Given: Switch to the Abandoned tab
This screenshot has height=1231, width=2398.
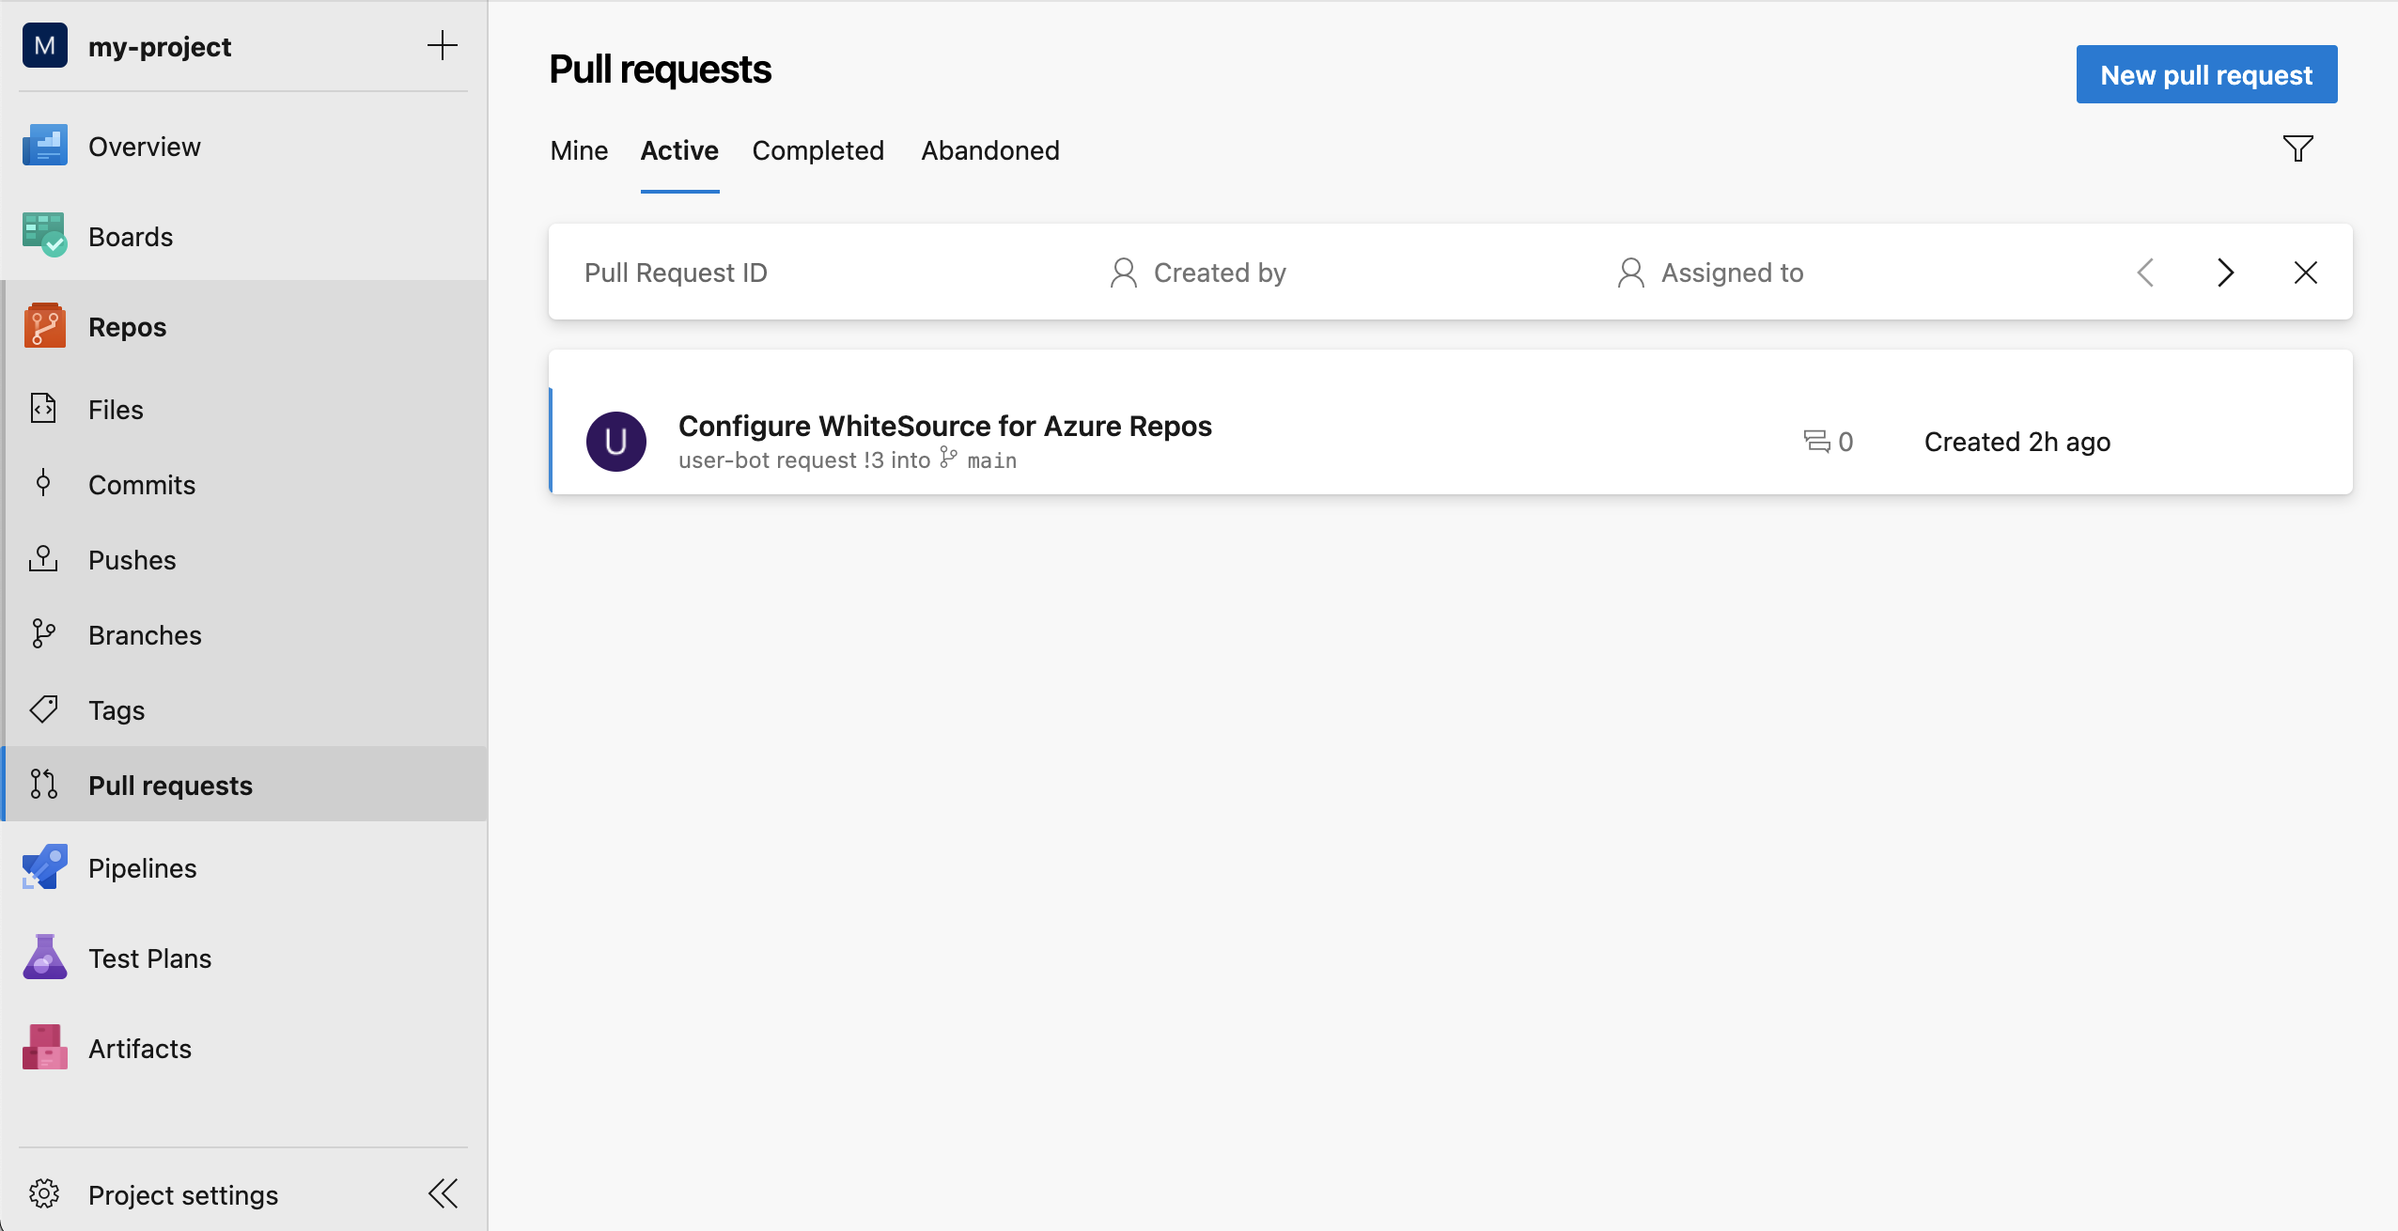Looking at the screenshot, I should point(989,150).
